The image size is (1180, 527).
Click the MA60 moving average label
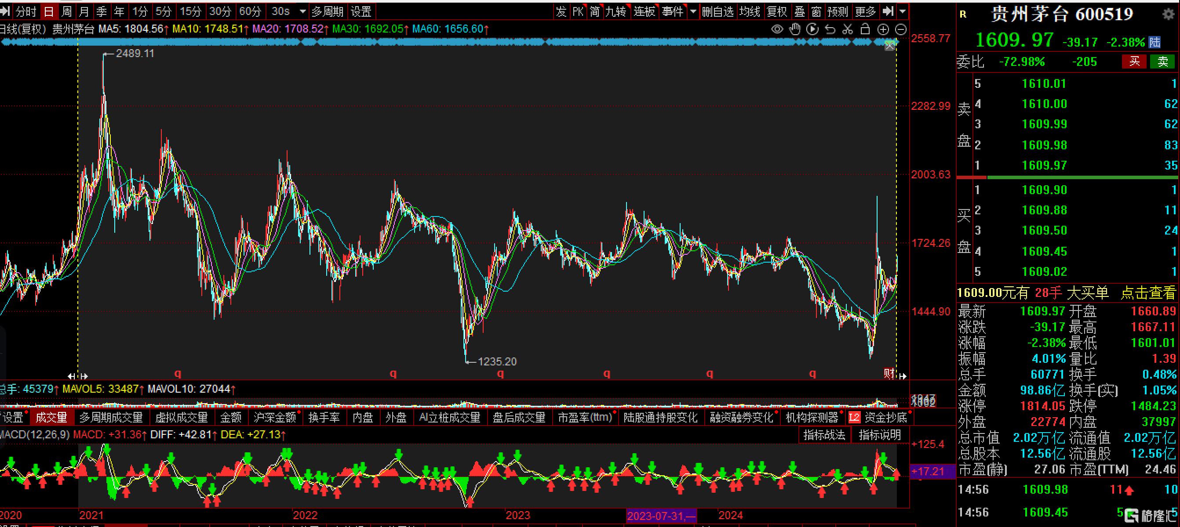[450, 29]
